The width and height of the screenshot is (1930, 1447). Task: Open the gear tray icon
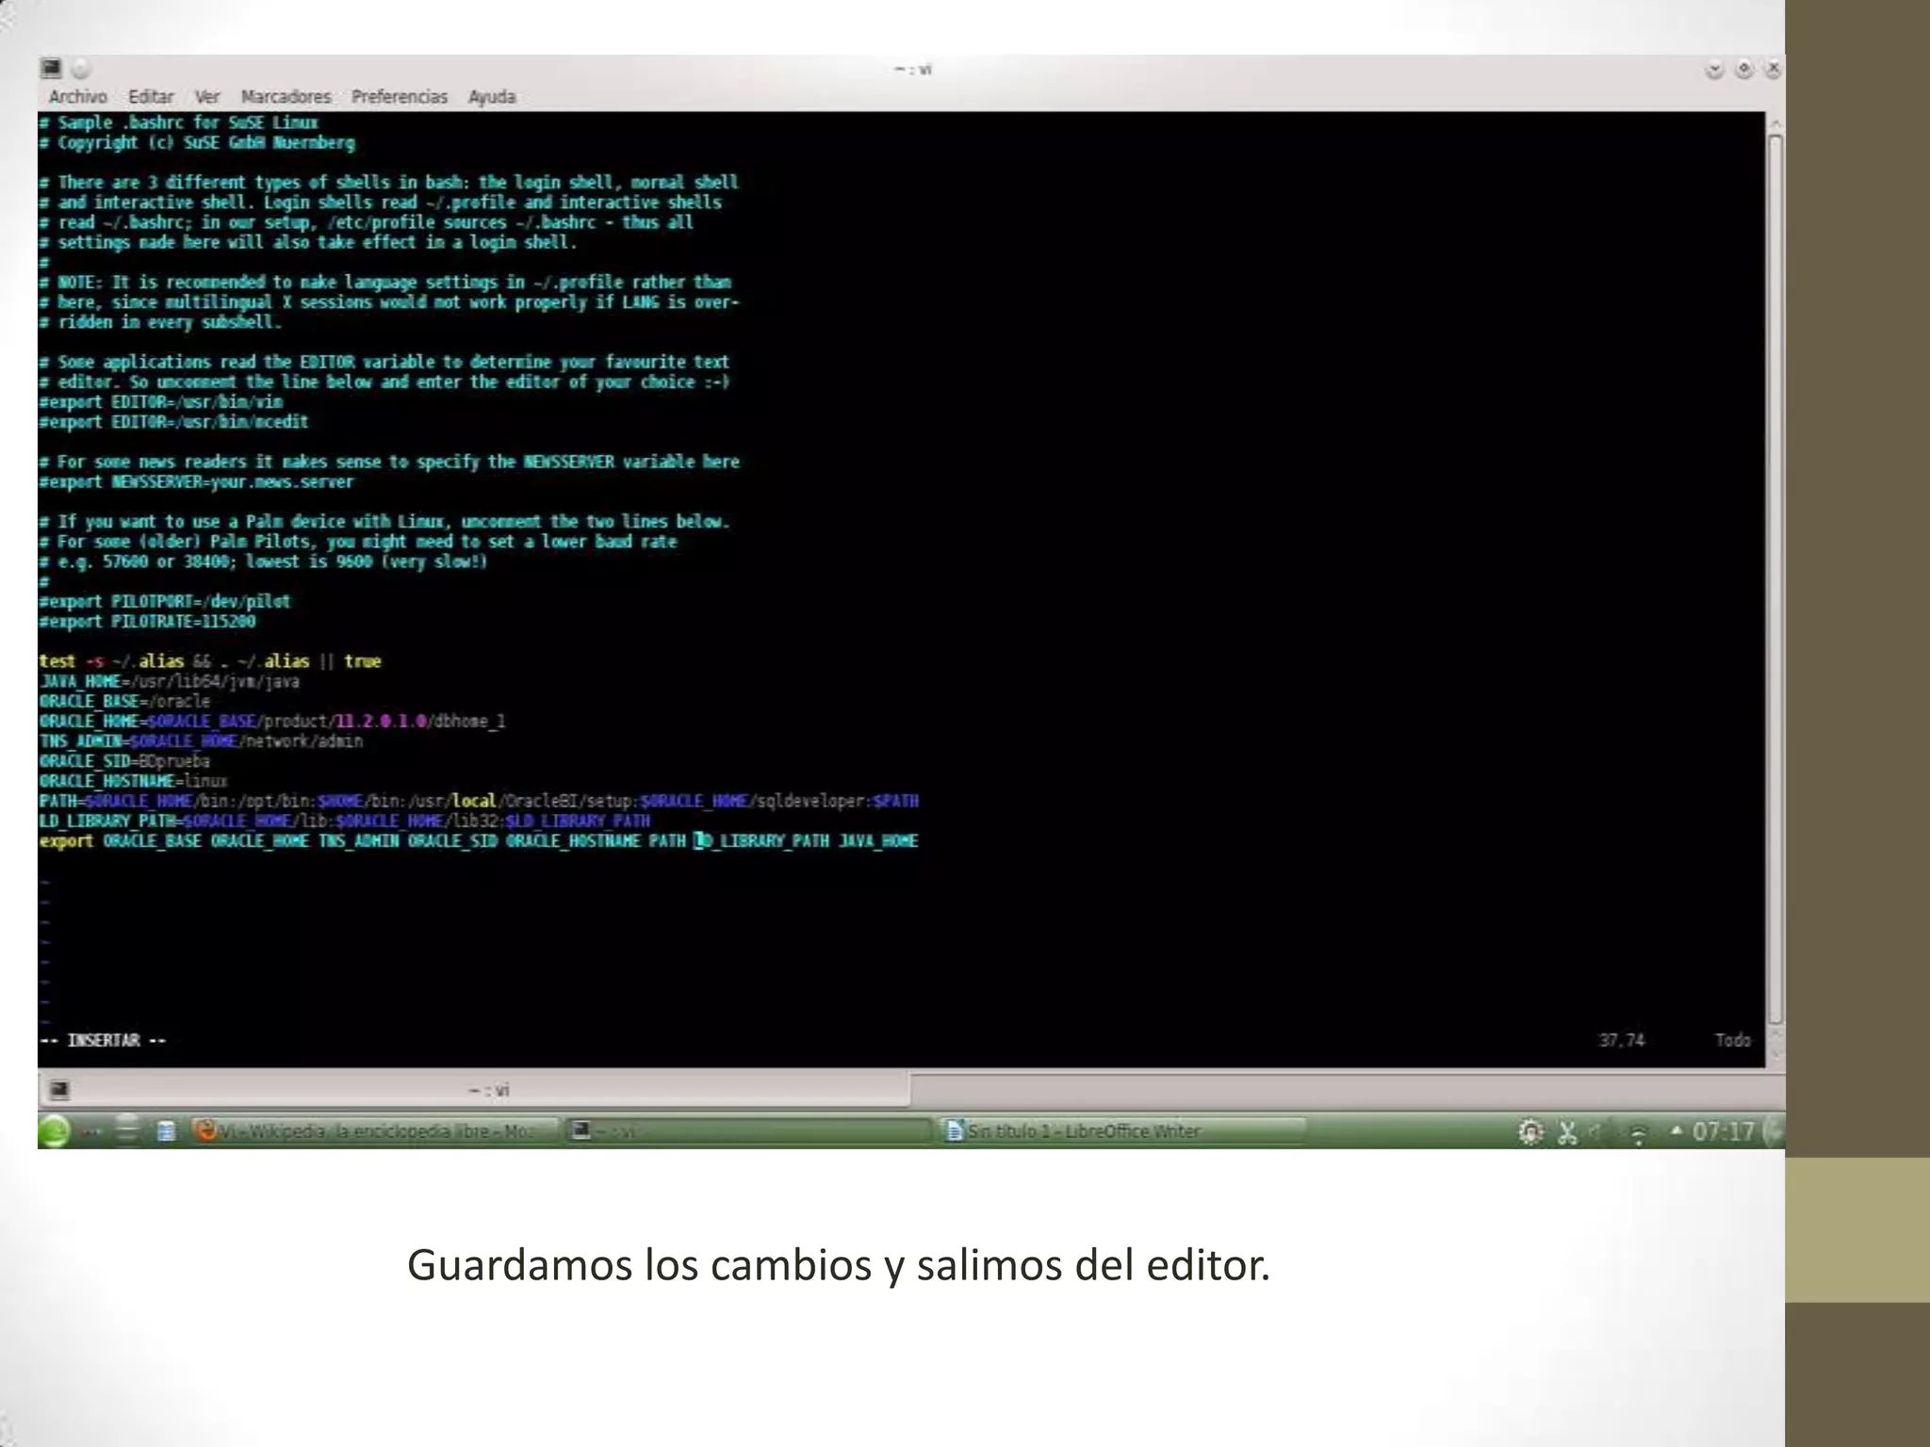tap(1531, 1131)
